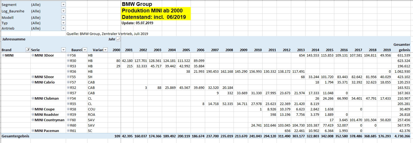Collapse the R60 Baureihe entry

pos(68,125)
